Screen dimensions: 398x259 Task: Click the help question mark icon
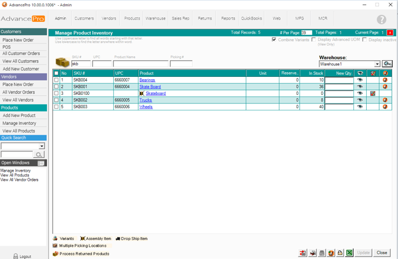[x=381, y=20]
